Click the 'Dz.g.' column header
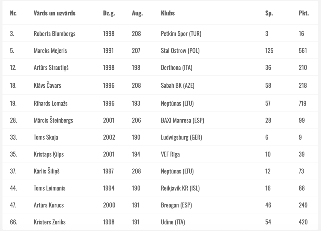The image size is (321, 231). pos(109,13)
